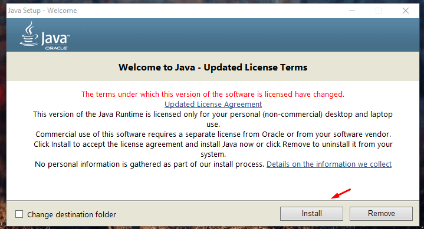Click the 'Java Setup - Welcome' title bar
Screen dimensions: 424x229
point(42,11)
